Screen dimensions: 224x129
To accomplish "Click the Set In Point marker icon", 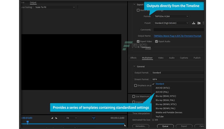I will [52, 118].
